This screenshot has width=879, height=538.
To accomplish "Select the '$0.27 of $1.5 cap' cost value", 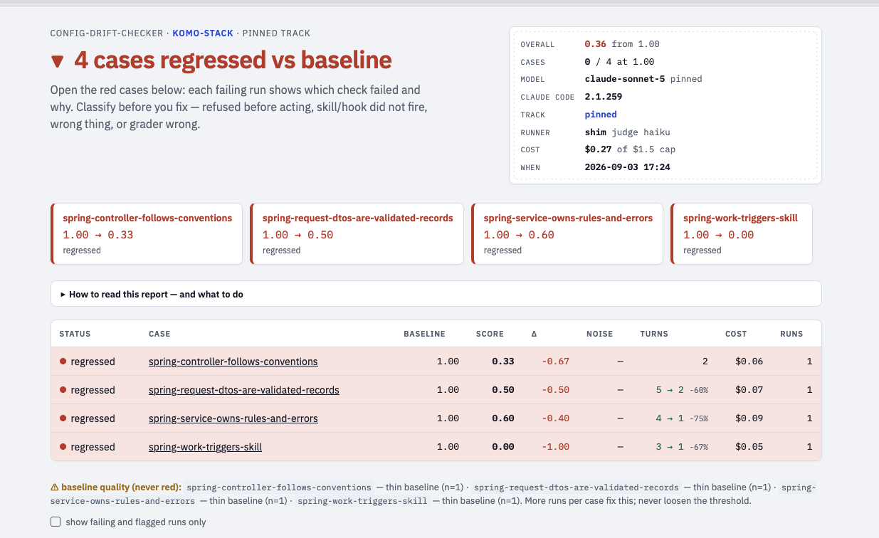I will point(630,149).
